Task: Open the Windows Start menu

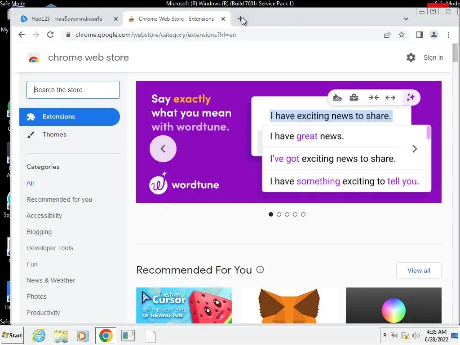Action: pos(12,335)
